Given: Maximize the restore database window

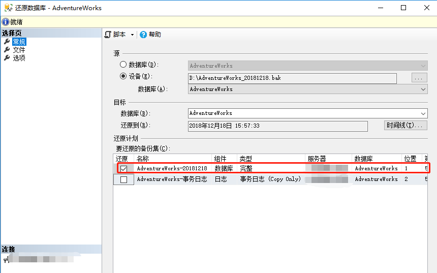Looking at the screenshot, I should coord(403,8).
